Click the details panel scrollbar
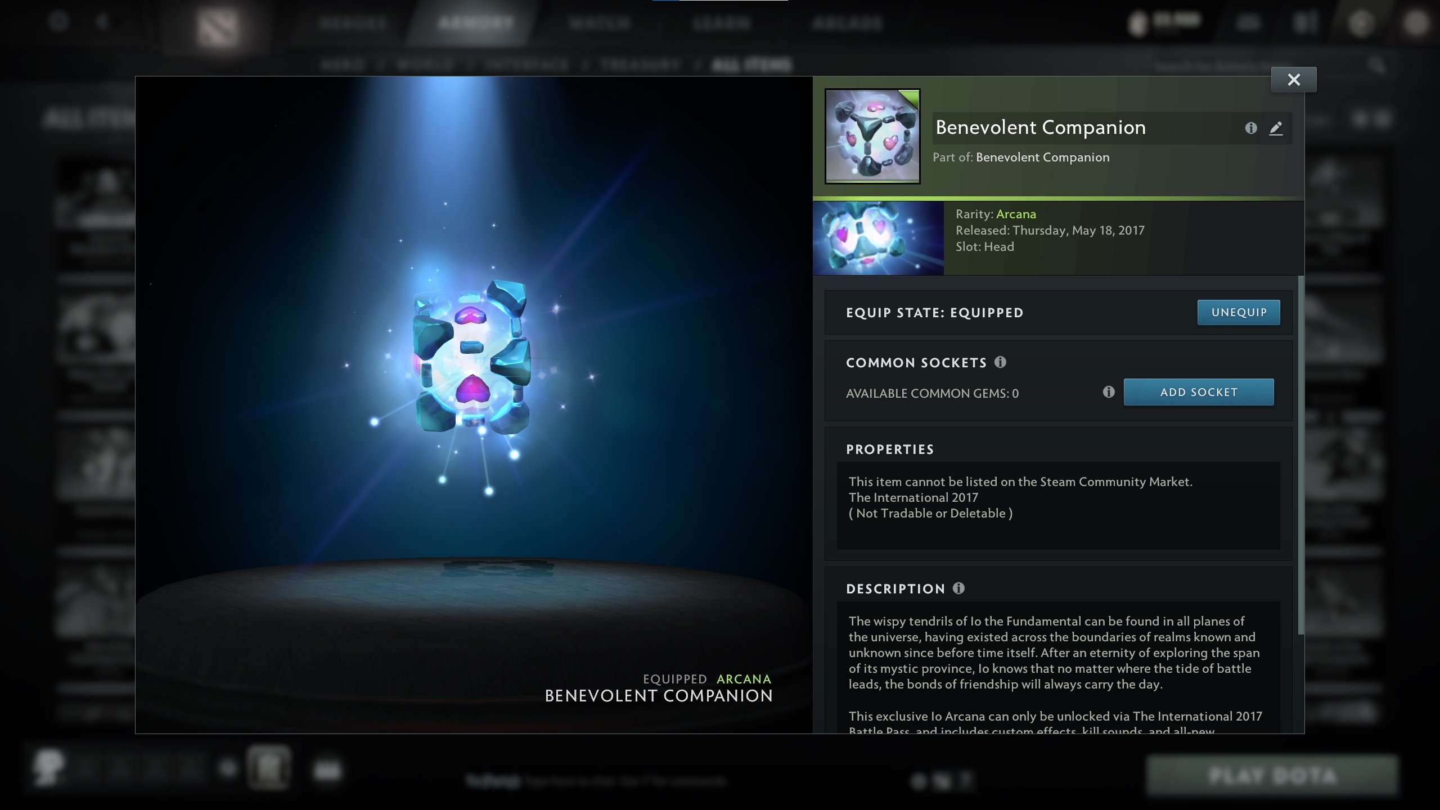 coord(1300,456)
